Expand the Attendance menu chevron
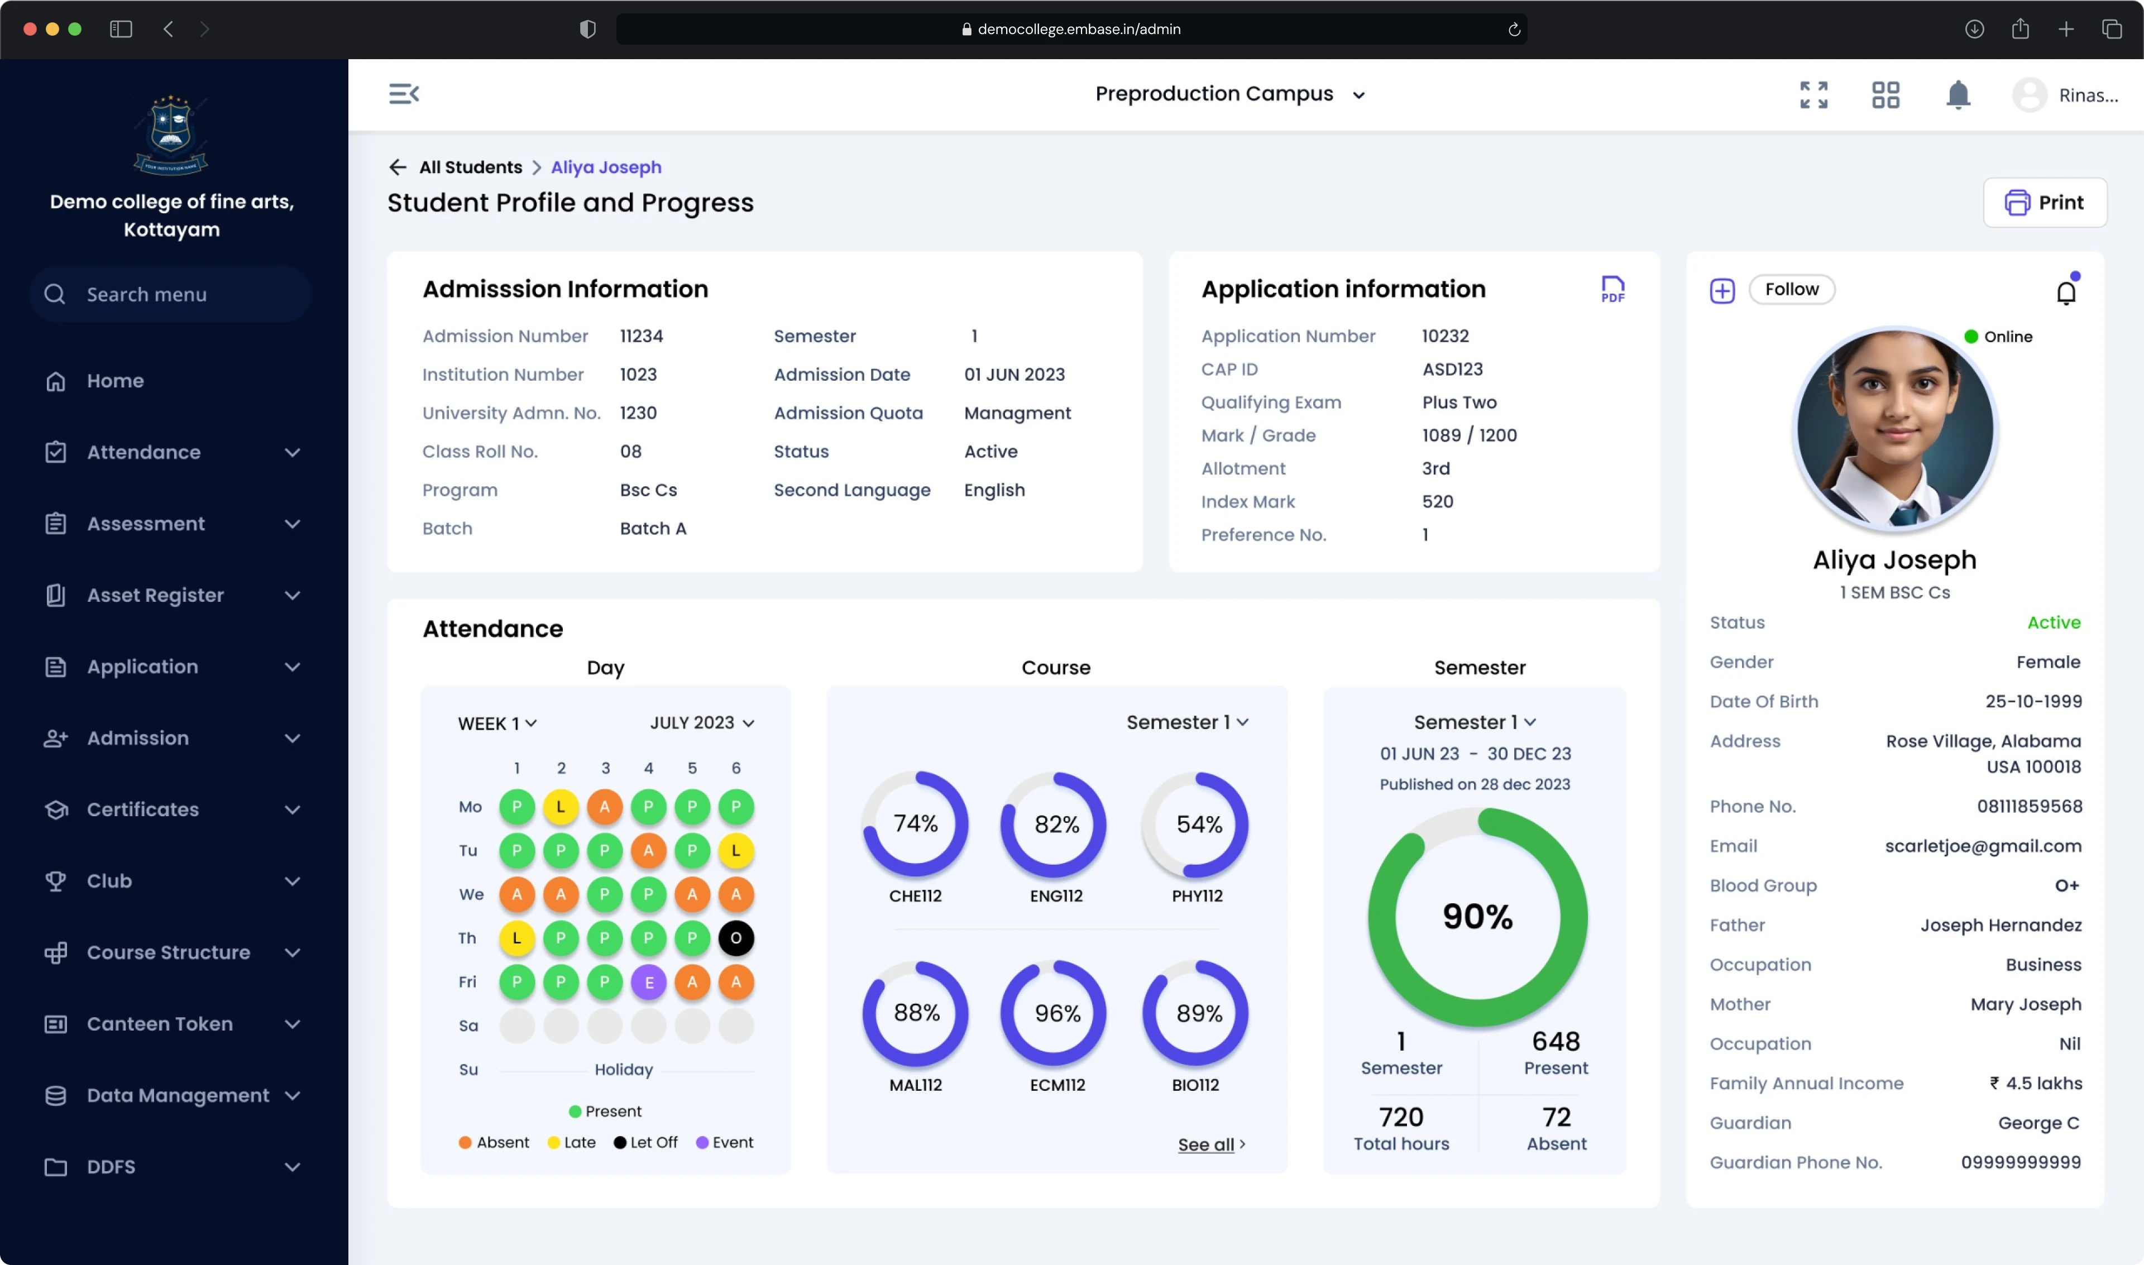The height and width of the screenshot is (1265, 2144). pyautogui.click(x=293, y=453)
